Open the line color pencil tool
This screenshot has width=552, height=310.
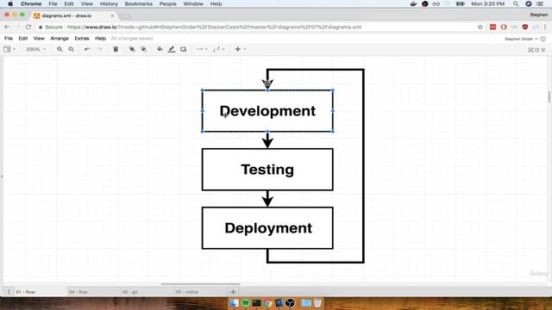click(172, 50)
